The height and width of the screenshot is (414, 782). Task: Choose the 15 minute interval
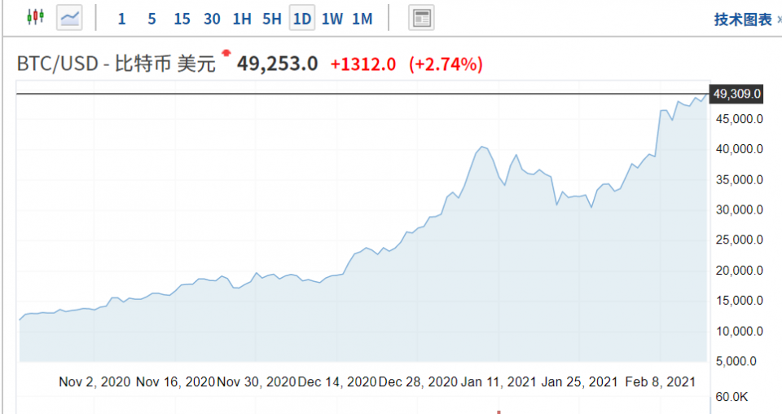click(182, 19)
